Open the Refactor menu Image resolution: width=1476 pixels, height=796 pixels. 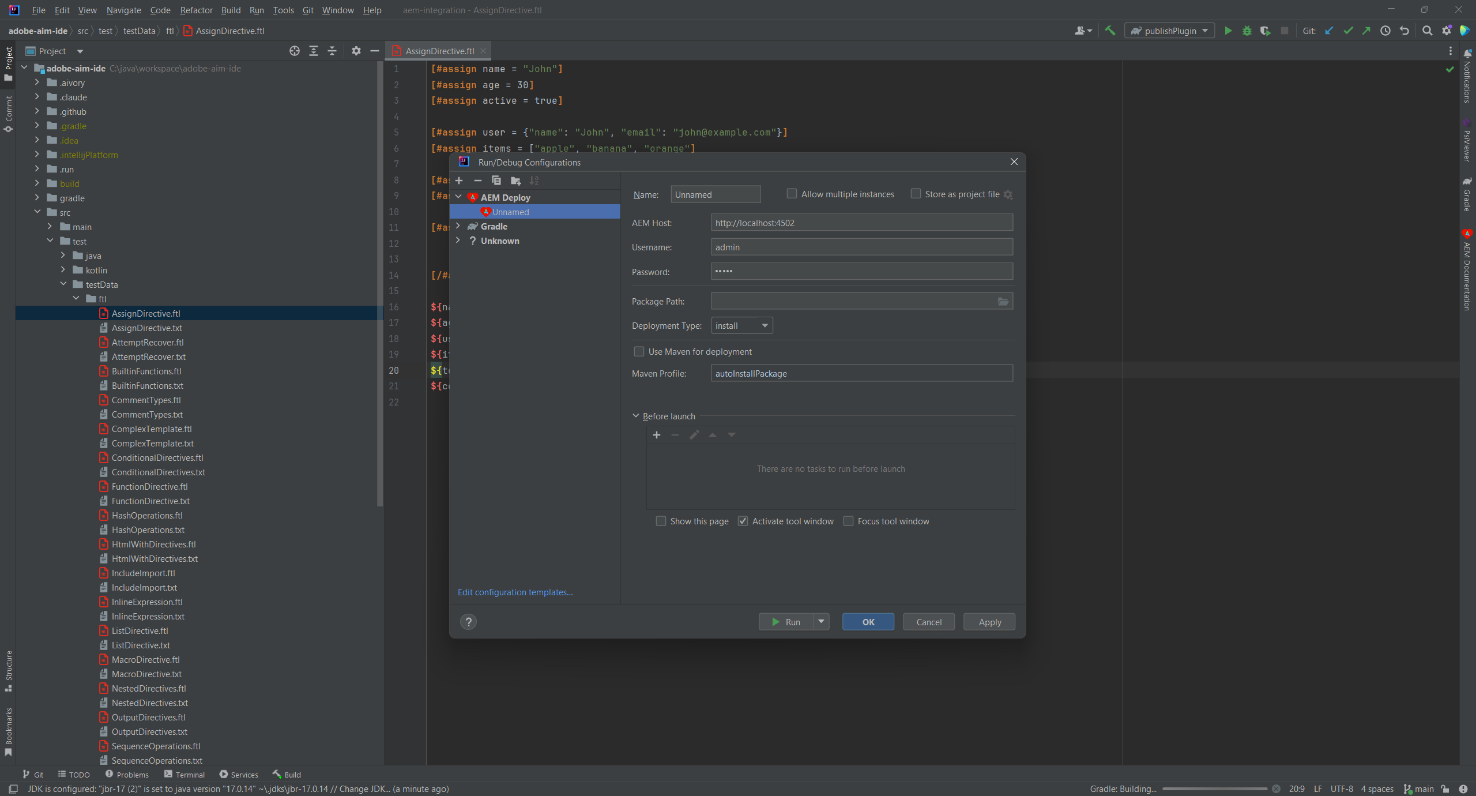click(x=196, y=10)
